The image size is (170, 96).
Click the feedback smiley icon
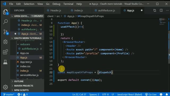tap(161, 94)
